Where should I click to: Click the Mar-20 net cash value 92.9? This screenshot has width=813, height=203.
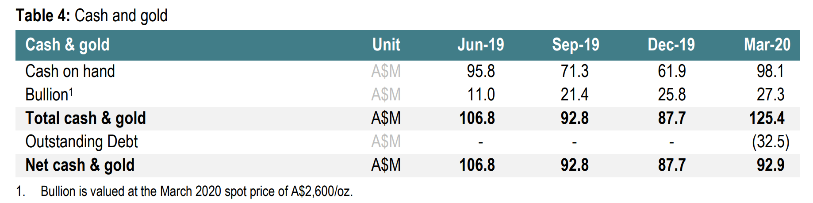pyautogui.click(x=771, y=165)
